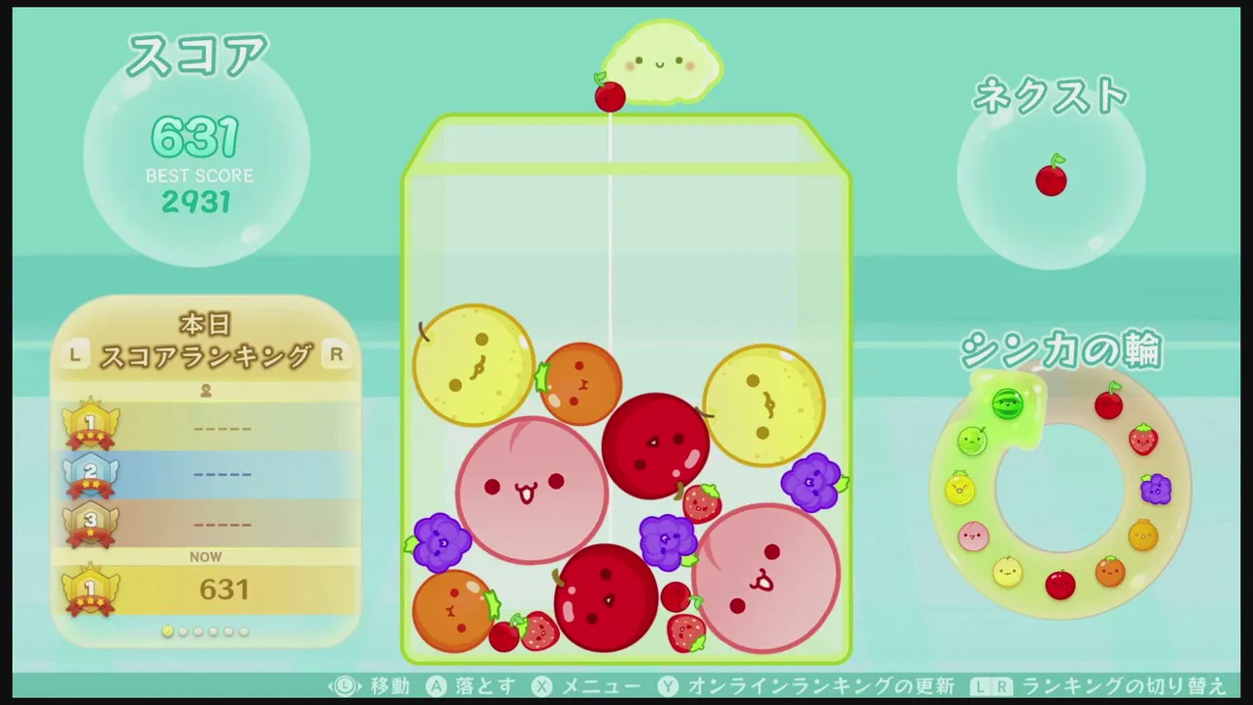Click the スコア heading
Screen dimensions: 1253x705
197,56
